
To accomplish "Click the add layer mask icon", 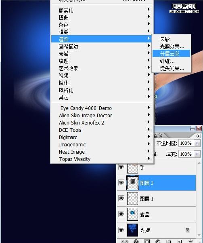I will (x=147, y=241).
